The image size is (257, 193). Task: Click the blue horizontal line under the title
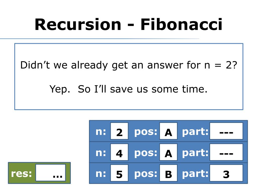(99, 39)
